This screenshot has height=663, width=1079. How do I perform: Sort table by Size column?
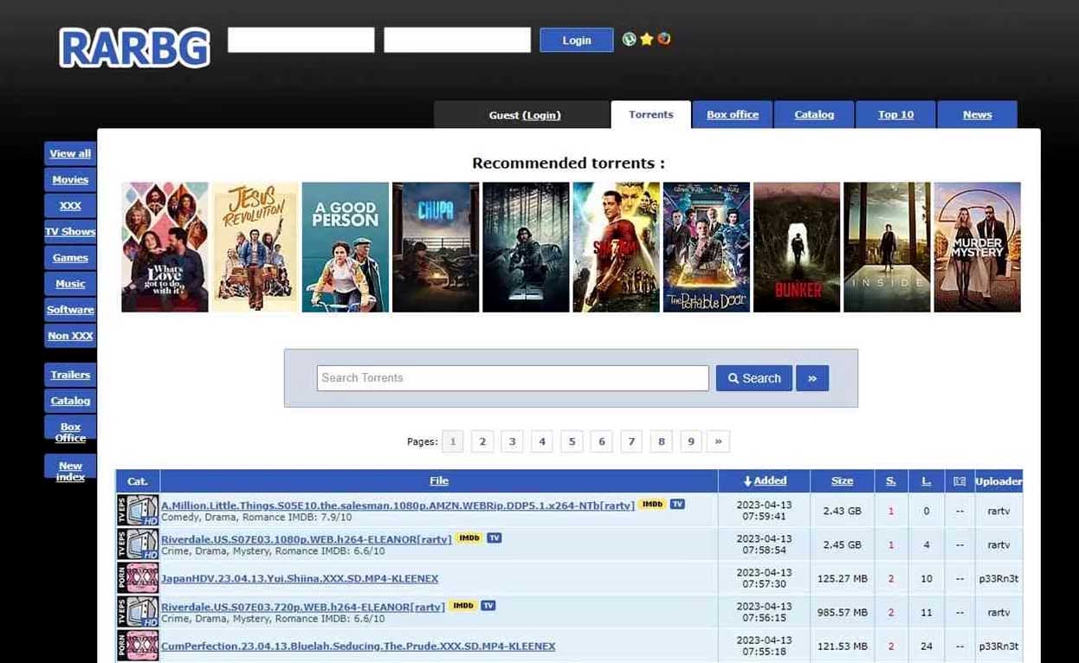point(843,481)
